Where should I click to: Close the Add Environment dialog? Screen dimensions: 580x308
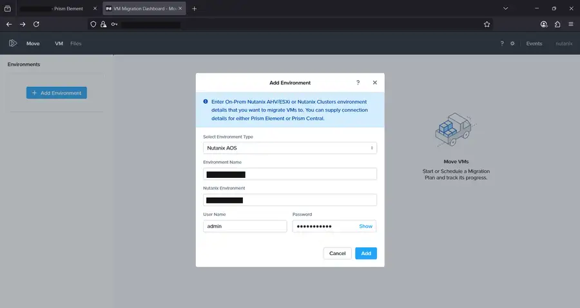point(374,82)
